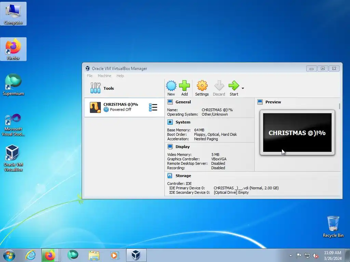
Task: Click Remote Desktop Server Disabled value
Action: pyautogui.click(x=218, y=163)
